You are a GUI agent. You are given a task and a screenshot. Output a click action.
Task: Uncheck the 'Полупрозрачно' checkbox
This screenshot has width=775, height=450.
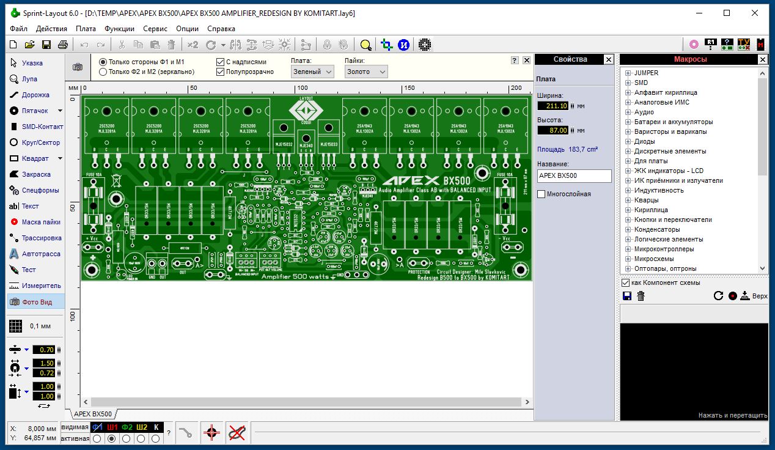(x=221, y=72)
